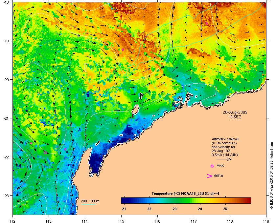Click the dark red end of the temperature colorbar

(x=248, y=200)
